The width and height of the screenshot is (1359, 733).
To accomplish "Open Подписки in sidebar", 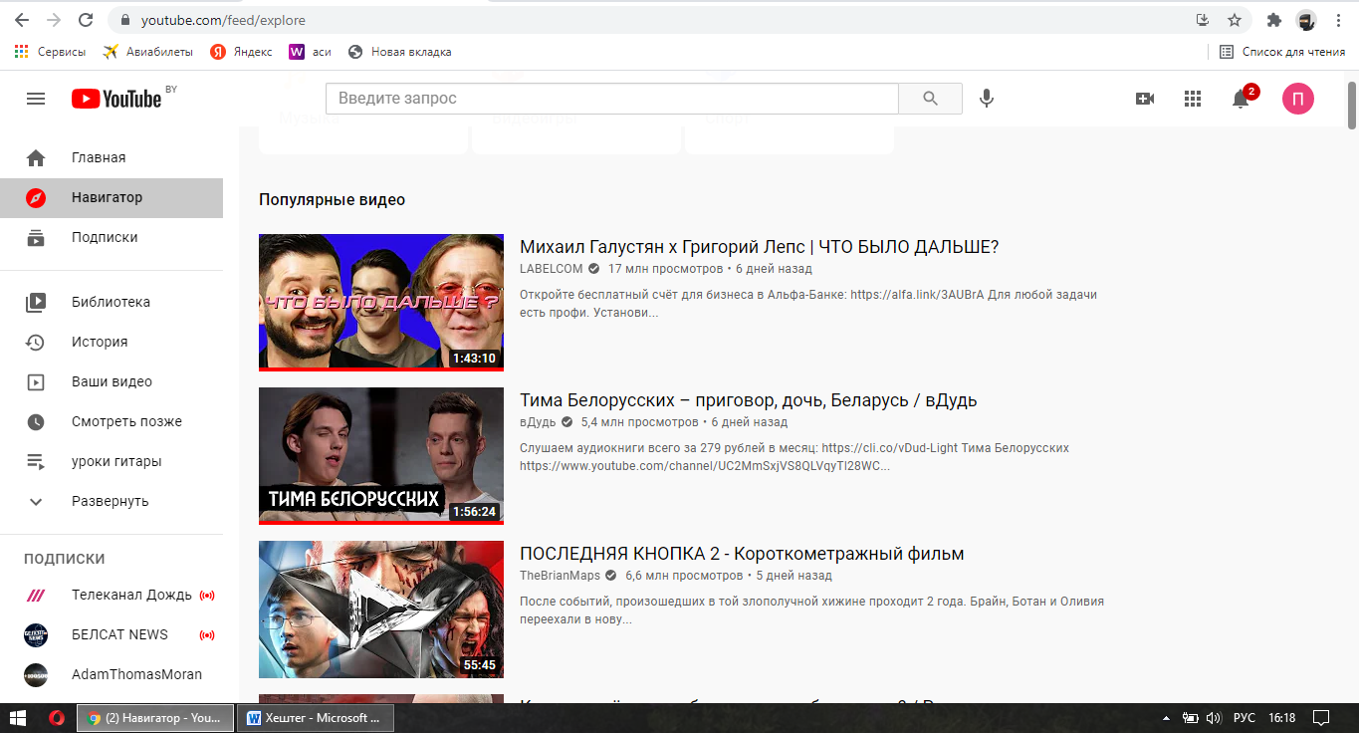I will [112, 237].
